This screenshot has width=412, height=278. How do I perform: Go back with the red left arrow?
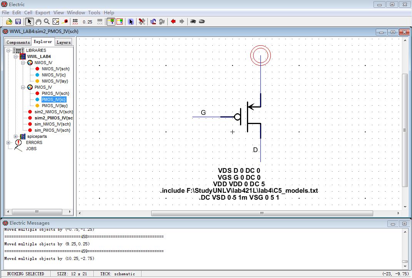173,22
